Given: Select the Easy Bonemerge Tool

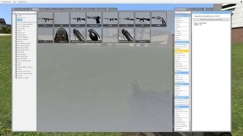Looking at the screenshot, I should click(x=181, y=104).
